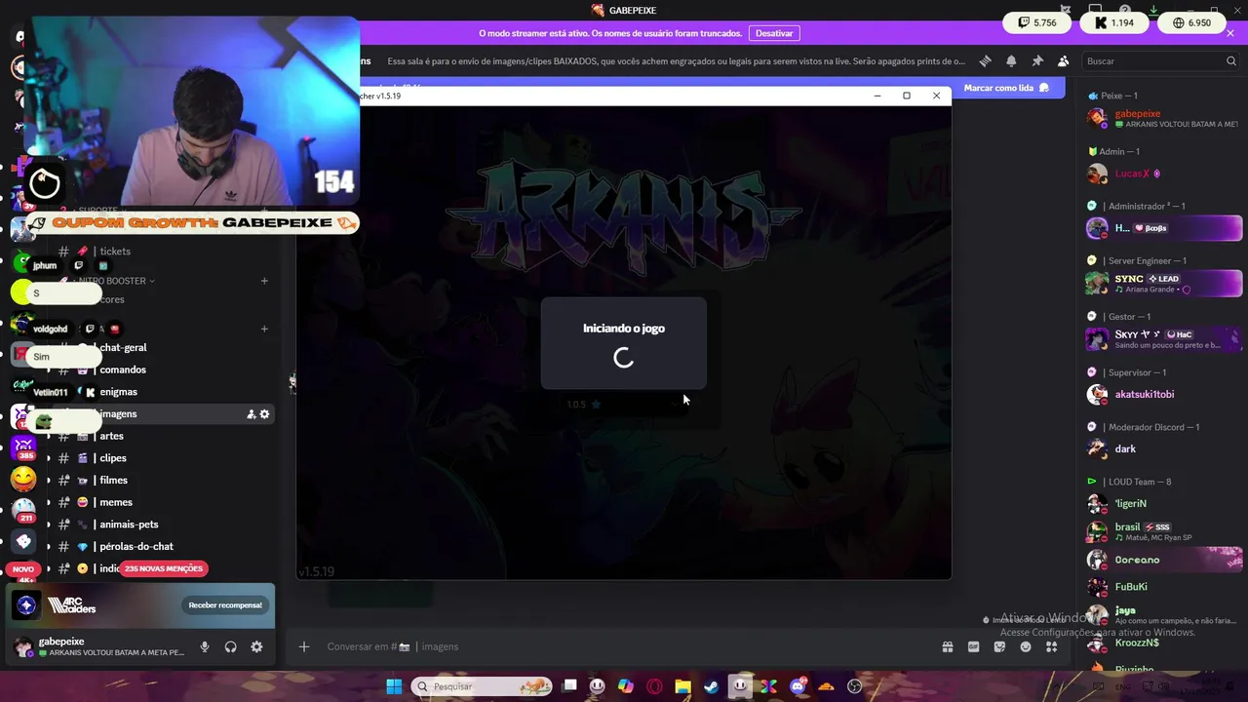Open FuBuKi member profile
This screenshot has width=1248, height=702.
(x=1163, y=587)
